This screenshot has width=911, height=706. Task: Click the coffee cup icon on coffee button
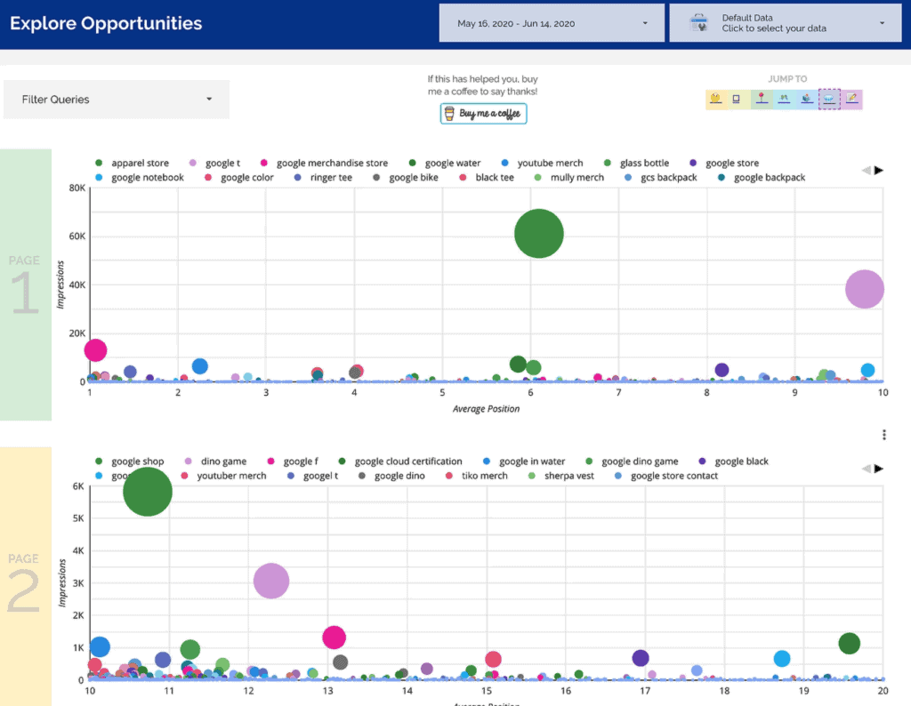pos(449,113)
